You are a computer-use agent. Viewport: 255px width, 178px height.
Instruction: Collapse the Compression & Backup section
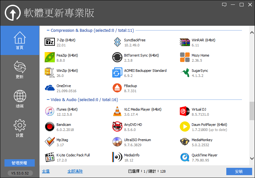coord(48,30)
